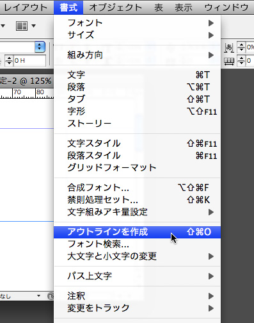Viewport: 254px width, 323px height.
Task: Choose ストーリー from the menu
Action: pyautogui.click(x=137, y=124)
